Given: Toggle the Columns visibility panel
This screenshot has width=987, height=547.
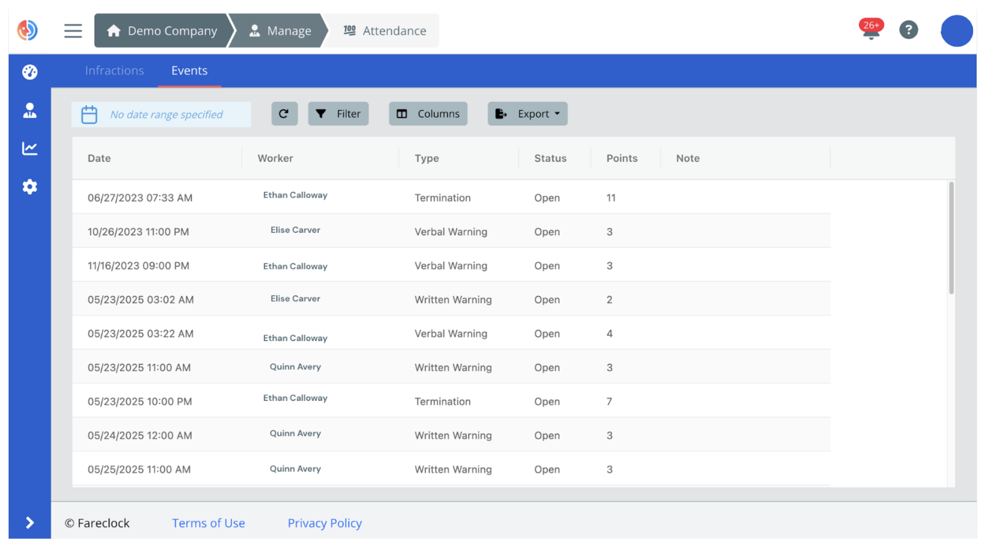Looking at the screenshot, I should tap(427, 113).
